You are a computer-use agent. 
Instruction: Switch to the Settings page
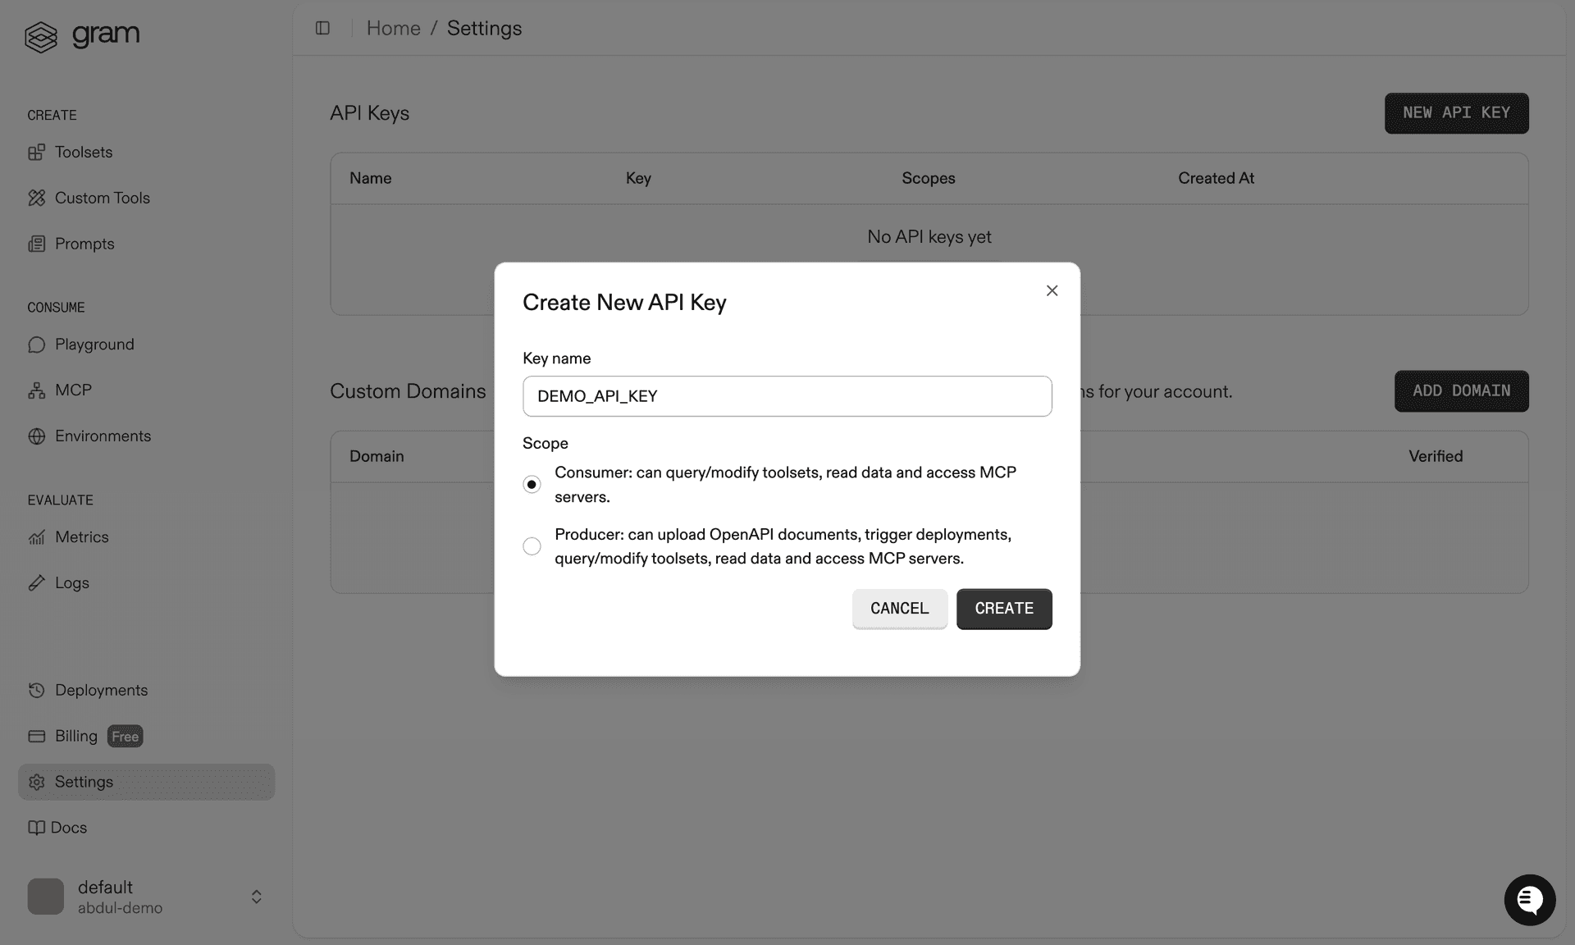click(x=83, y=782)
